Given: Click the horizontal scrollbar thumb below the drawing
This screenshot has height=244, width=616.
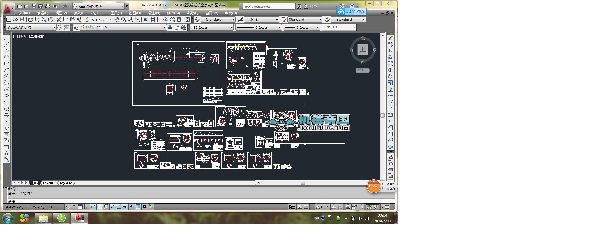Looking at the screenshot, I should tap(303, 183).
